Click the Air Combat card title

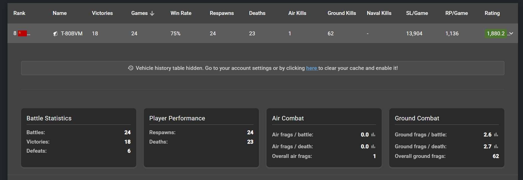[288, 118]
